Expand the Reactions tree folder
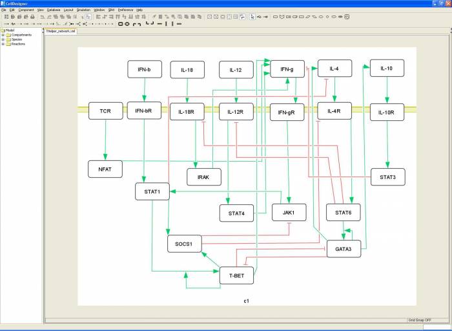452x331 pixels. (3, 44)
